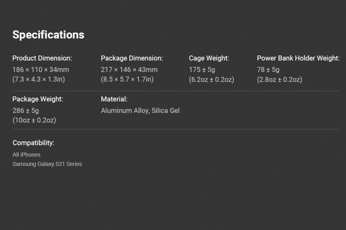The width and height of the screenshot is (346, 230).
Task: Select the Material label
Action: [x=114, y=99]
